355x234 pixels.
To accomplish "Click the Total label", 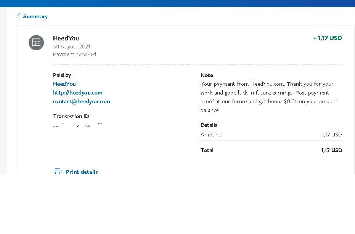I will click(x=207, y=150).
